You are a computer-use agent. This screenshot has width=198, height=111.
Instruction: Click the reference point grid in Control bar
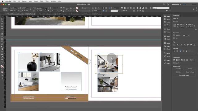click(4, 10)
